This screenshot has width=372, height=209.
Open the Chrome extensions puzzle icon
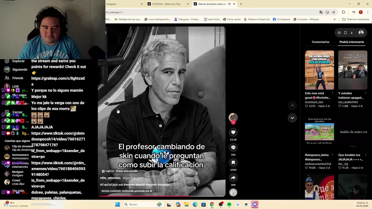344,12
